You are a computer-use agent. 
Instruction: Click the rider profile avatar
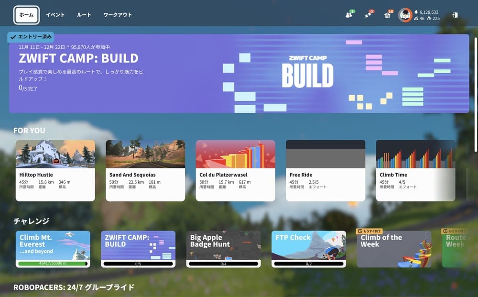[405, 15]
